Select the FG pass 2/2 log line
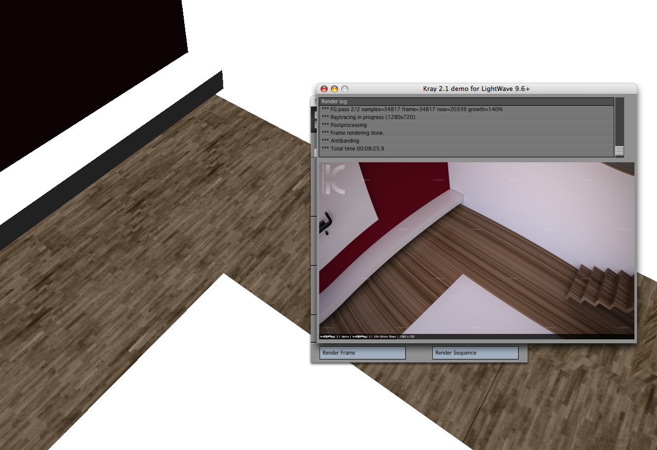The width and height of the screenshot is (657, 450). click(x=412, y=109)
